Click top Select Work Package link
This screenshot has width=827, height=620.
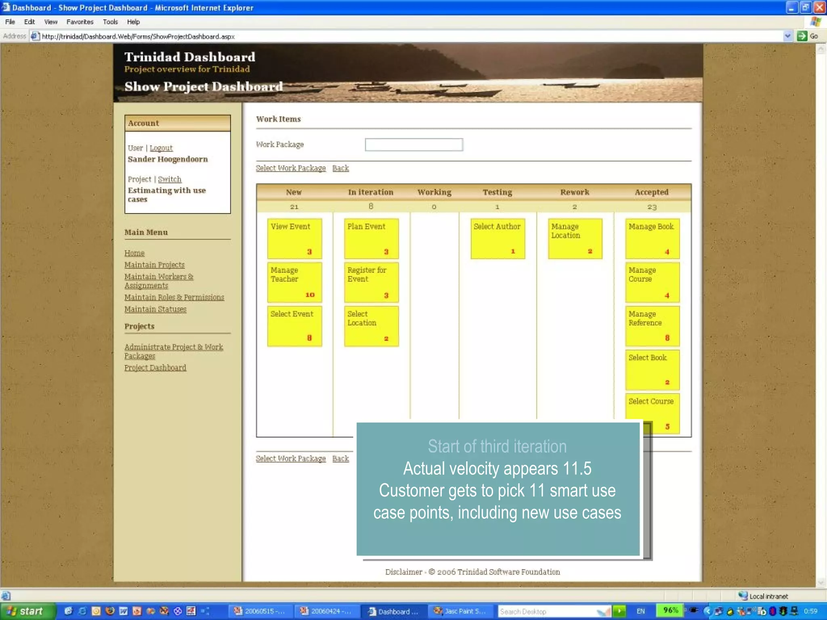click(x=290, y=168)
